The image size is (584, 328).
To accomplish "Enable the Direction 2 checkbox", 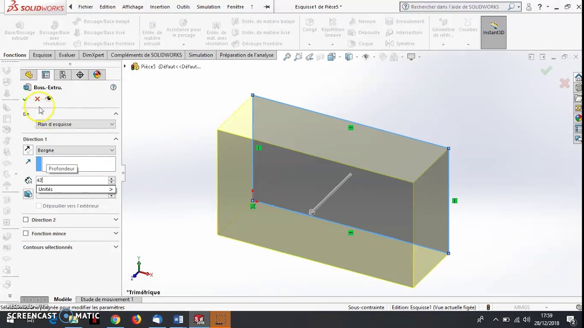I will (x=26, y=220).
